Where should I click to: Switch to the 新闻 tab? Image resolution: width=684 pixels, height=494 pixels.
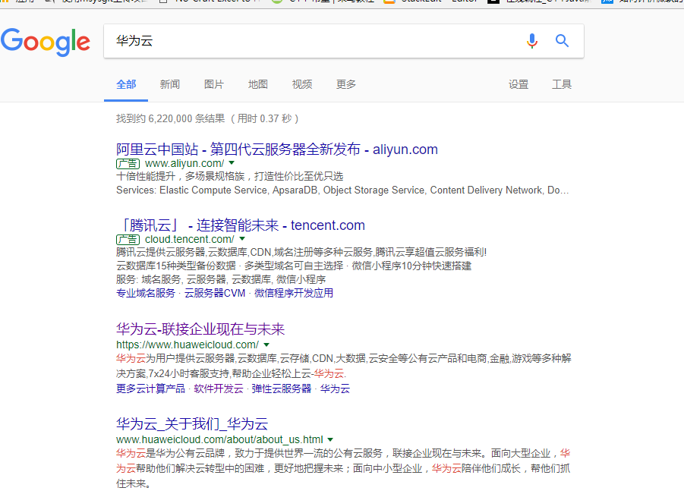pyautogui.click(x=170, y=84)
